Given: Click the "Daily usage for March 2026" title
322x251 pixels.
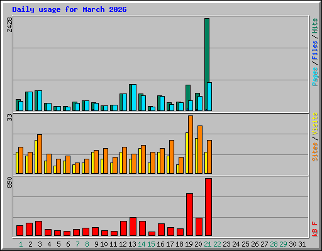Looking at the screenshot, I should click(69, 9).
